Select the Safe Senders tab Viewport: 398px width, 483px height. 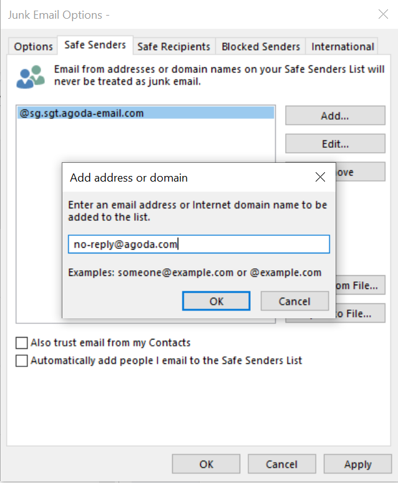click(95, 45)
